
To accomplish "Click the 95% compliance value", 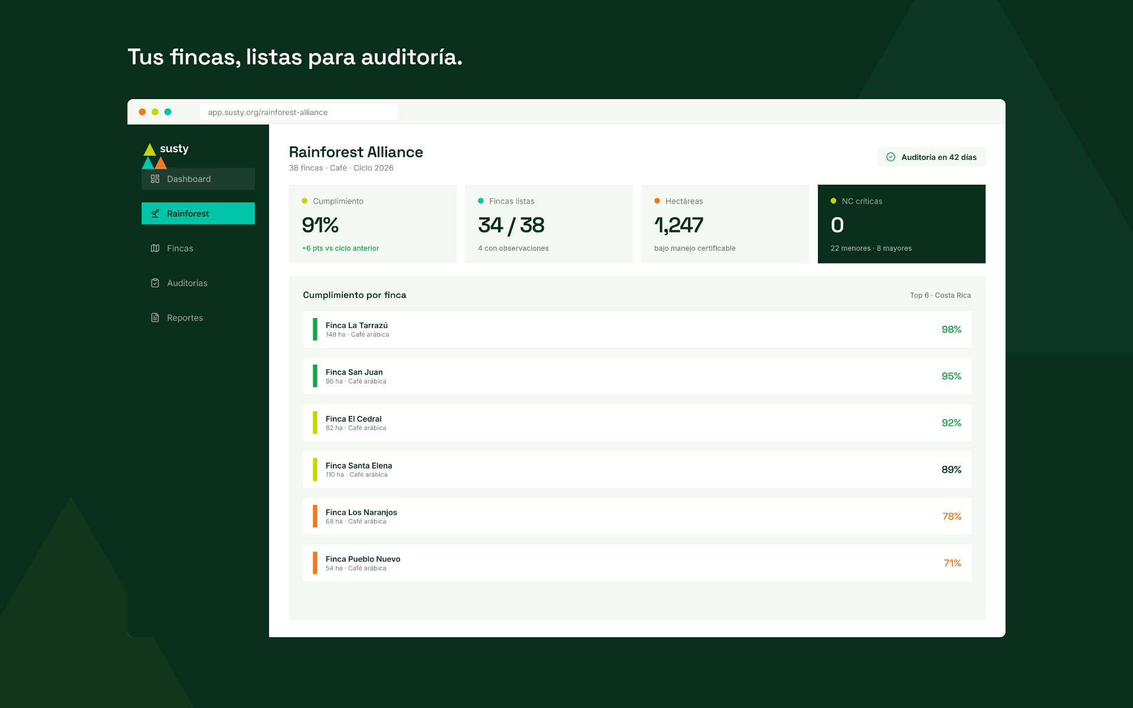I will (x=951, y=376).
